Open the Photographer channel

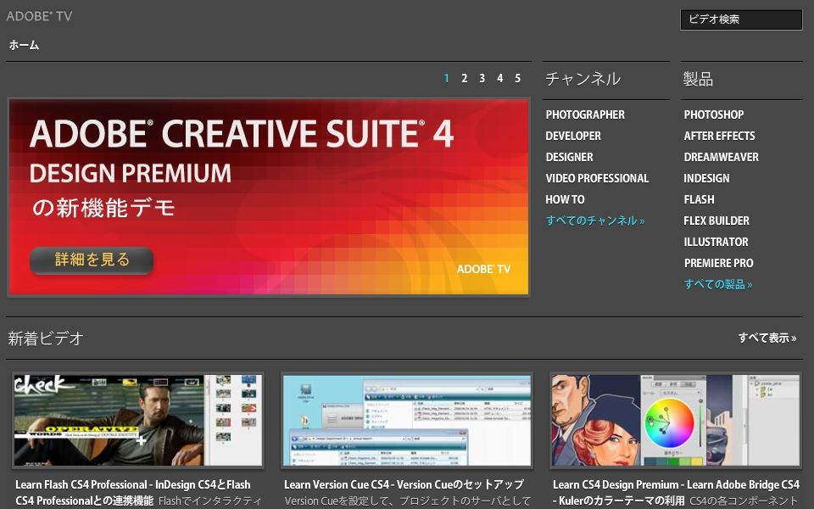pos(585,115)
